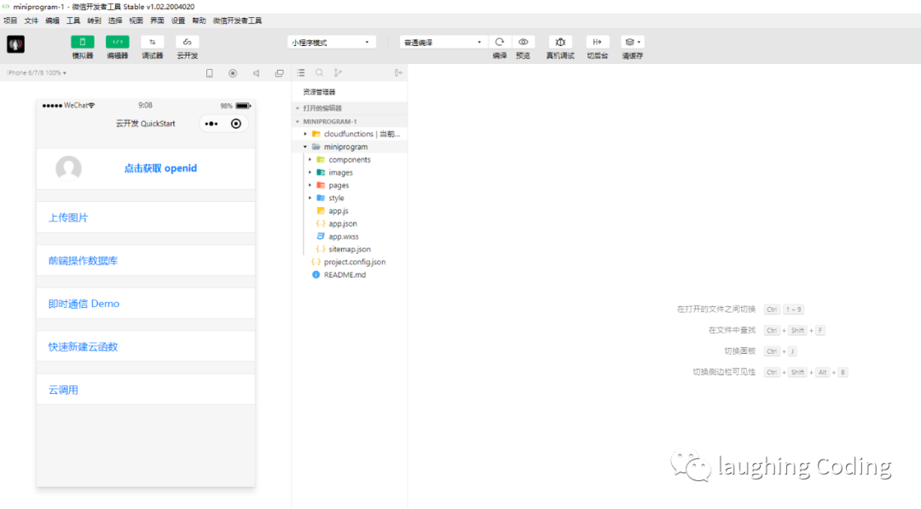Start real device debugging
The image size is (921, 509).
[x=560, y=42]
